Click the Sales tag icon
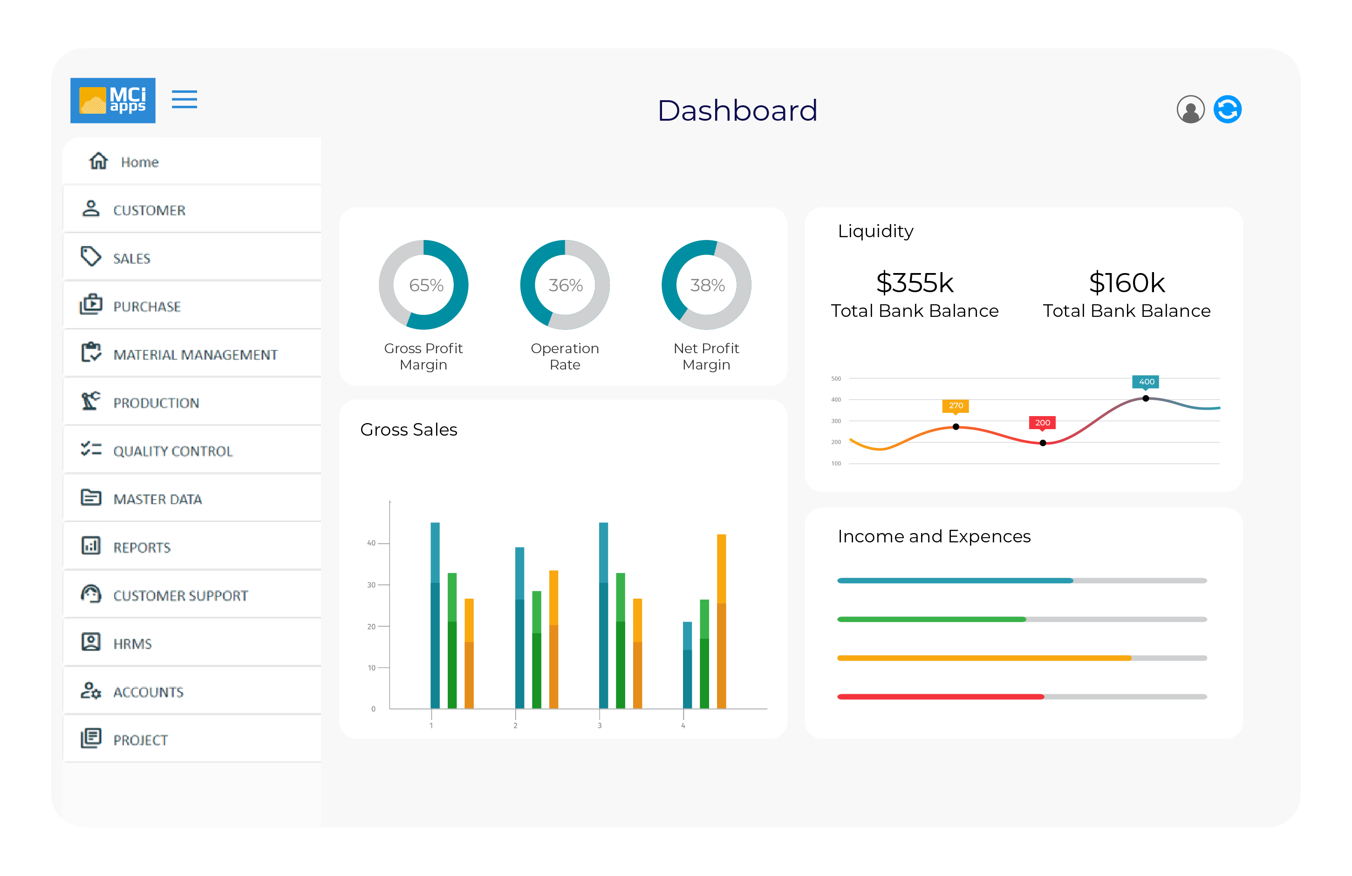Viewport: 1352px width, 876px height. (91, 257)
